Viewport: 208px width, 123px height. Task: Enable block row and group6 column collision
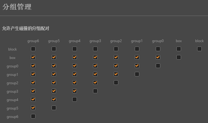[33, 49]
